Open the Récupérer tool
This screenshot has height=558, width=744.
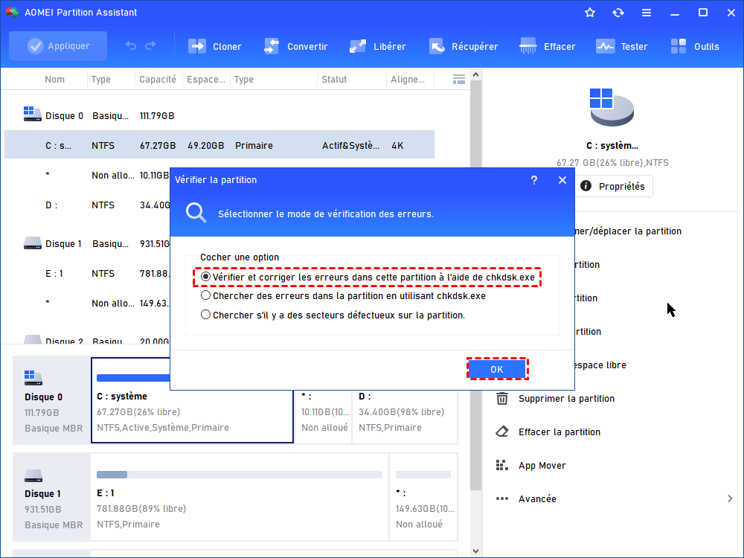(x=464, y=46)
